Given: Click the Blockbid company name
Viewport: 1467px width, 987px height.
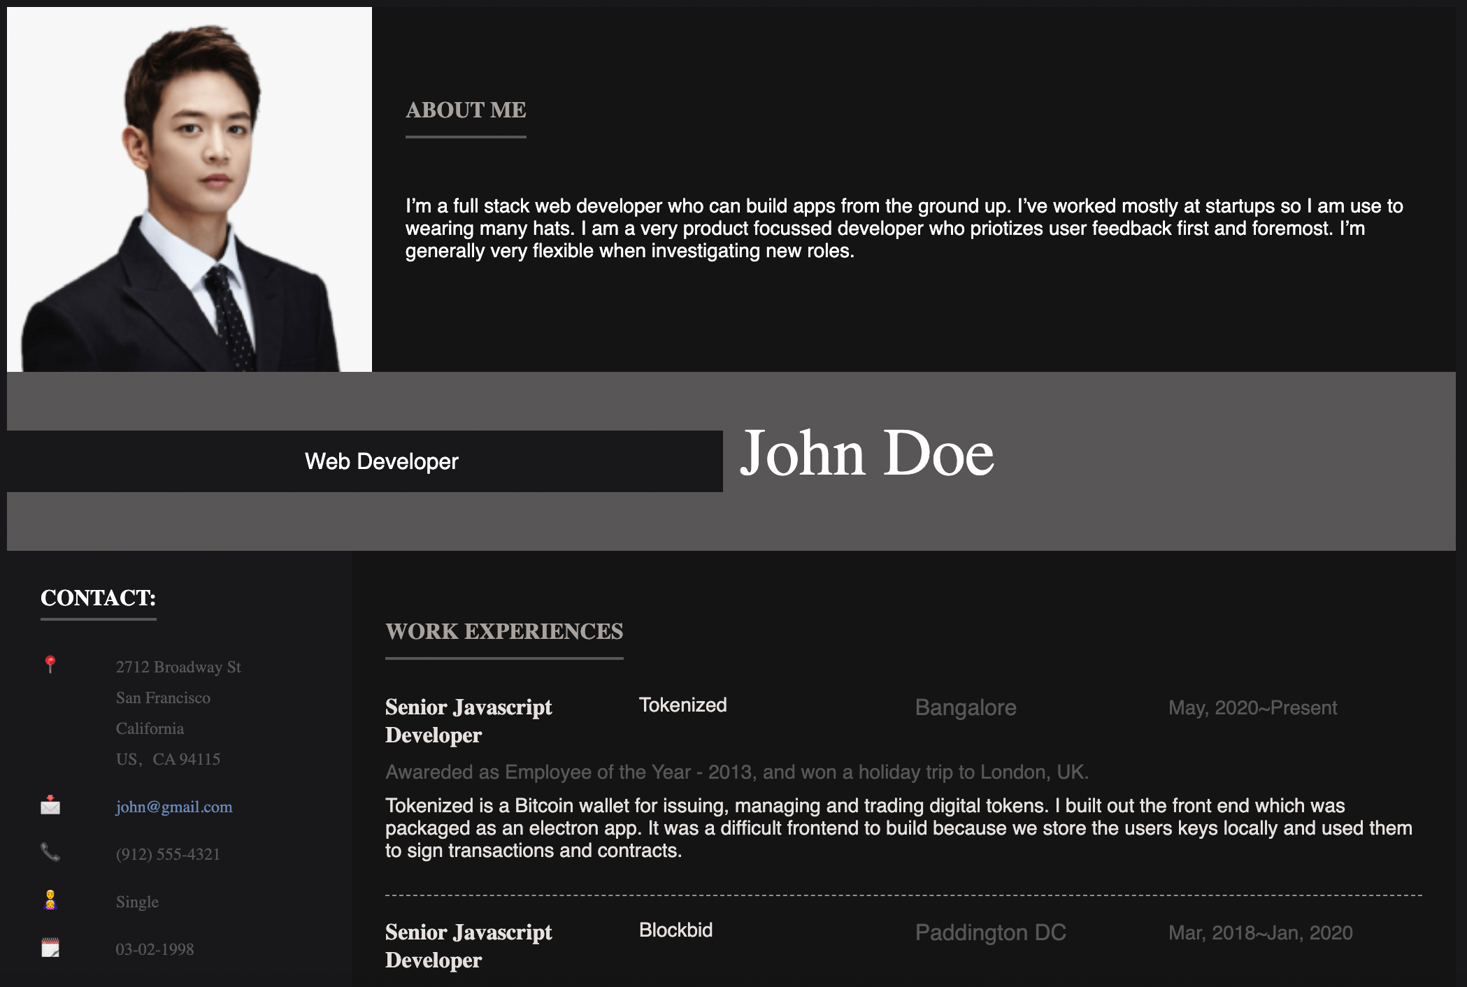Looking at the screenshot, I should pos(675,930).
